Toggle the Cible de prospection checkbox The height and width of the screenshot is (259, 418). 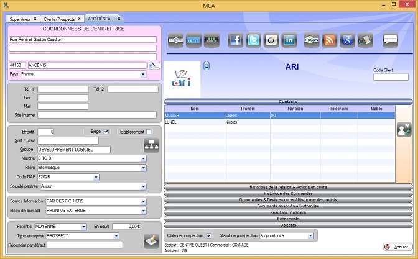(x=209, y=235)
